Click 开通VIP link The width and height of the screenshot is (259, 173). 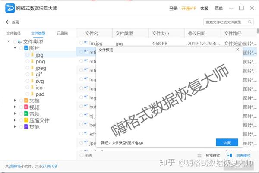189,8
